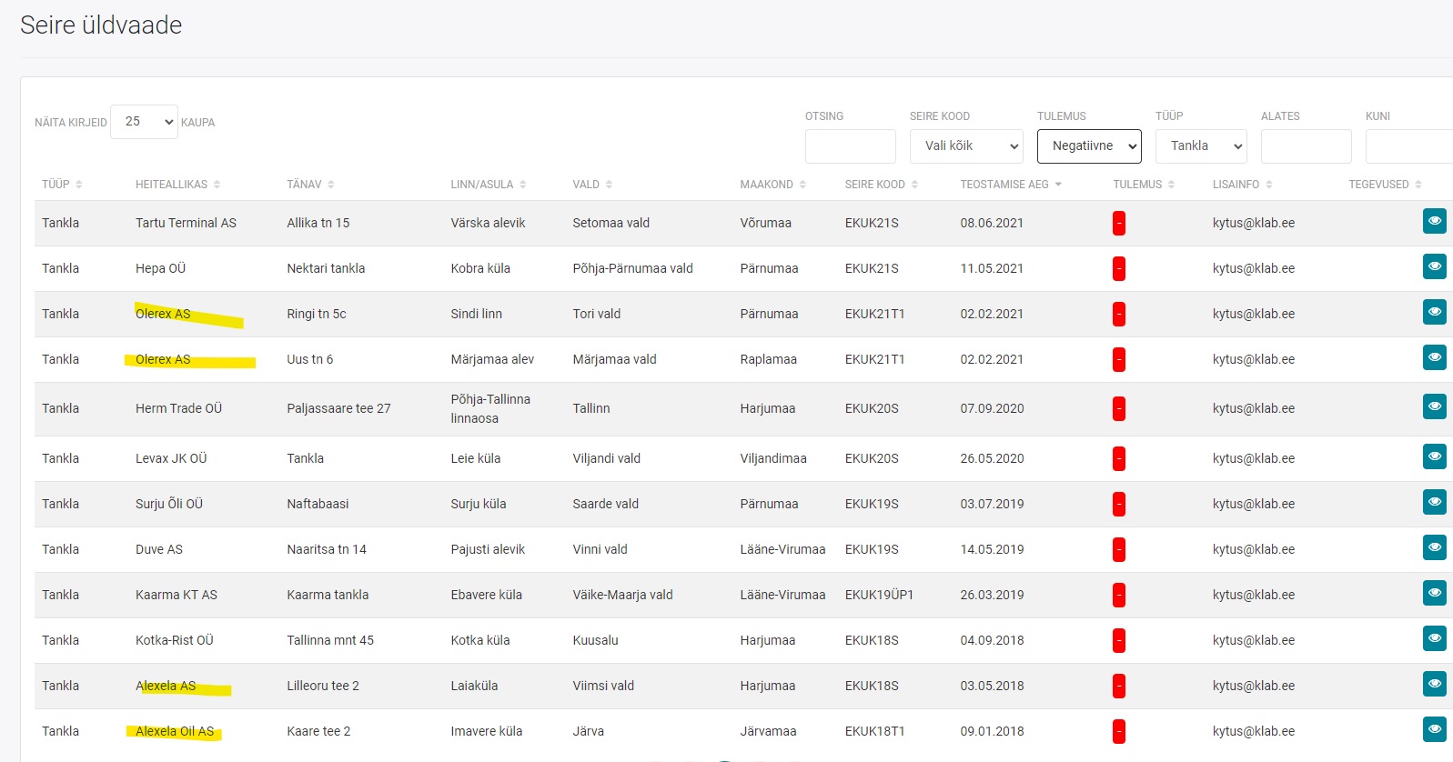The height and width of the screenshot is (762, 1453).
Task: Sort table by Lisainfo column
Action: point(1242,184)
